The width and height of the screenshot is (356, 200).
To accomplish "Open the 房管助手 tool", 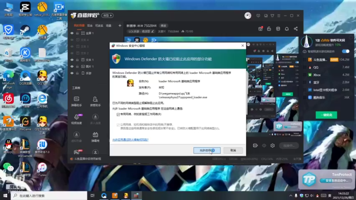I will (x=95, y=101).
